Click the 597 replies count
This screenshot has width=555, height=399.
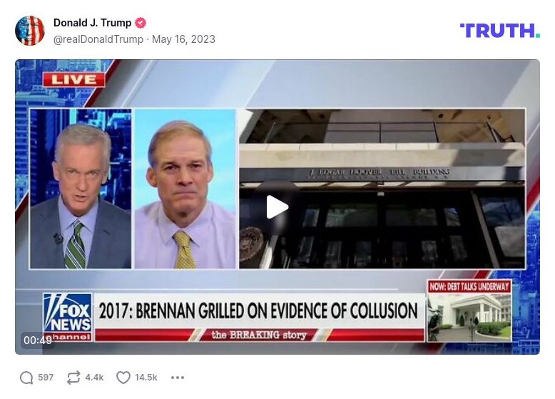pos(46,378)
